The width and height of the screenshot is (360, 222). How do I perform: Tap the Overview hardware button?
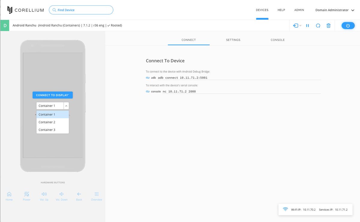pyautogui.click(x=96, y=196)
